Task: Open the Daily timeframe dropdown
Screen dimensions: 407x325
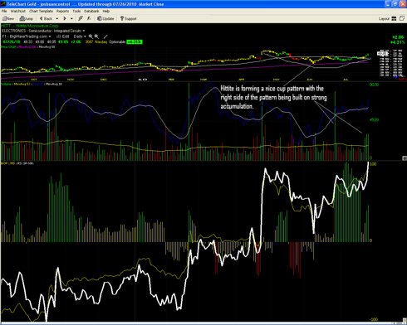Action: point(80,36)
